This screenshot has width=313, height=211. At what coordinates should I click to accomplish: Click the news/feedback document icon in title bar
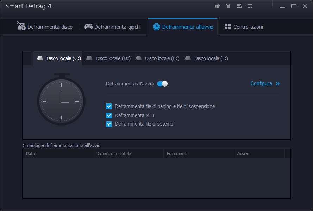239,6
